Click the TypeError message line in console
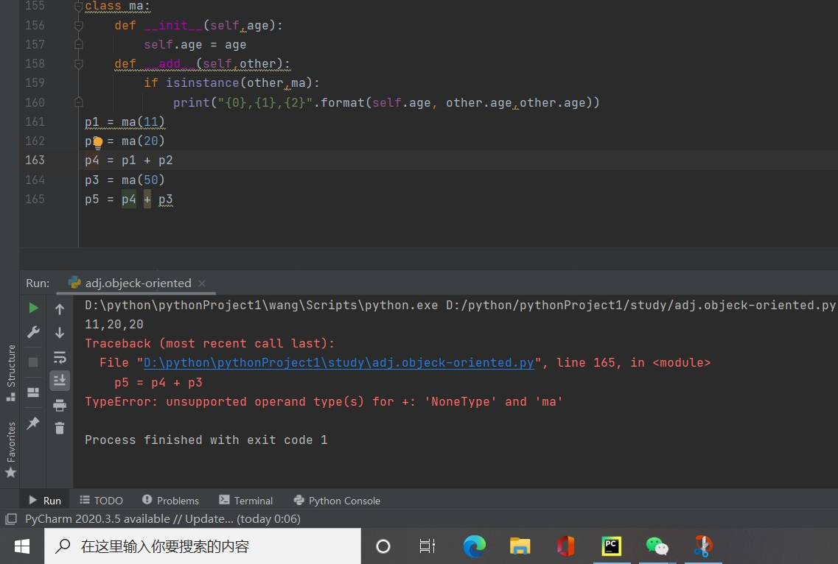 pos(324,401)
